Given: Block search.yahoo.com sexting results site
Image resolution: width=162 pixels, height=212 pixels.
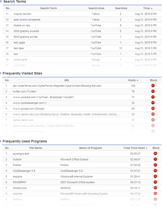Looking at the screenshot, I should [x=153, y=126].
